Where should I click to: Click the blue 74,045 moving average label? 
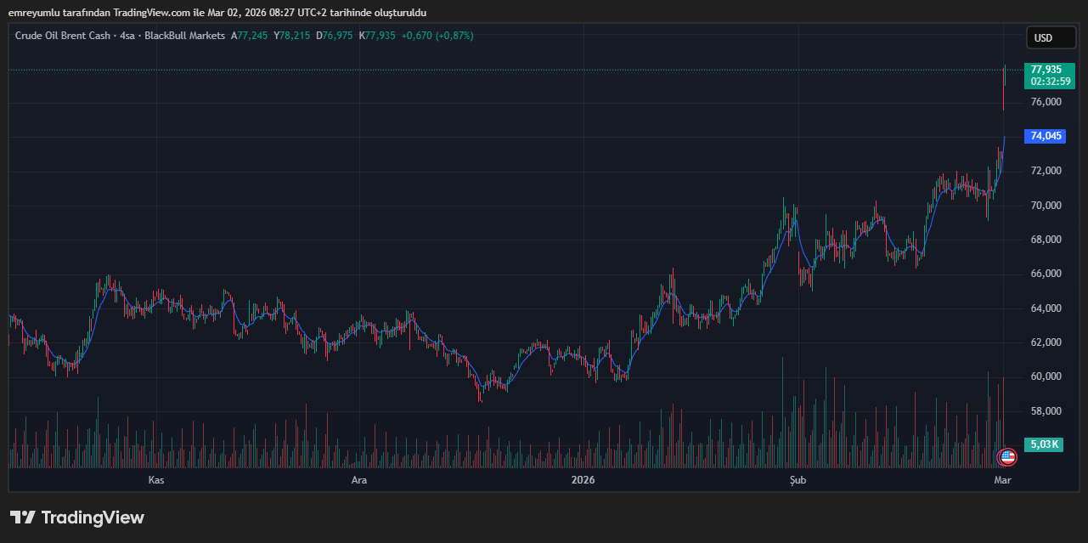1046,136
